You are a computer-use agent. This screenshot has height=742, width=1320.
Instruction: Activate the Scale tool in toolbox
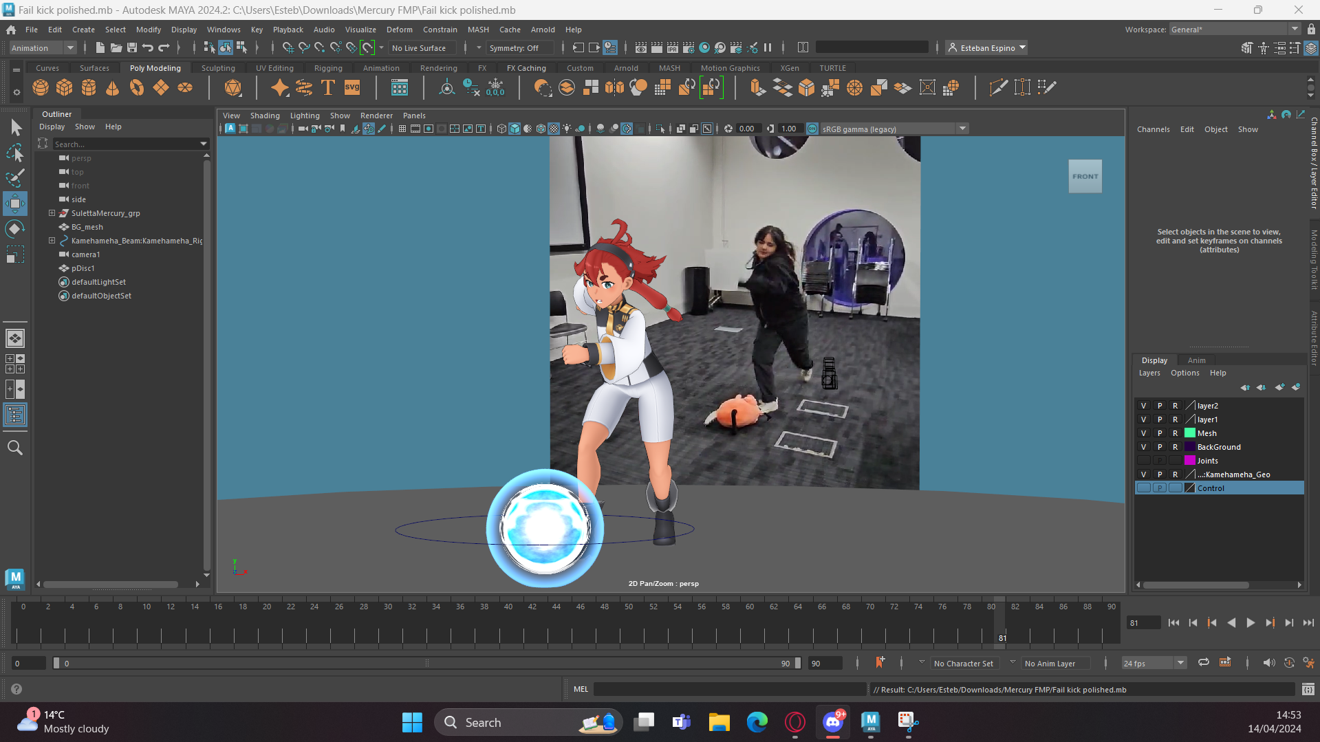click(15, 254)
